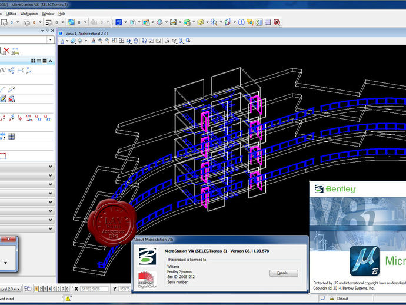Open globe attribute dropdown arrow

85,22
